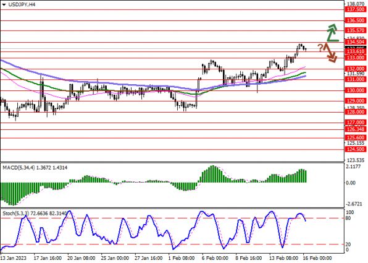This screenshot has height=263, width=368.
Task: Click the 133.000 support level label
Action: (x=356, y=58)
